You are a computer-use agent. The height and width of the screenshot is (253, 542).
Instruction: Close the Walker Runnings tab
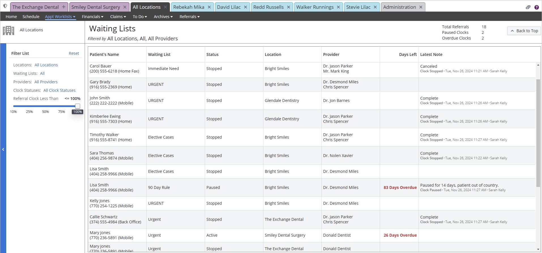coord(338,7)
